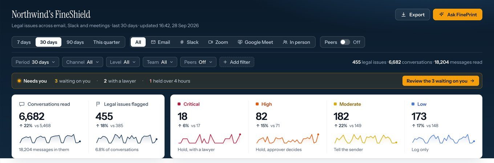Click the red Critical color square

pos(179,104)
